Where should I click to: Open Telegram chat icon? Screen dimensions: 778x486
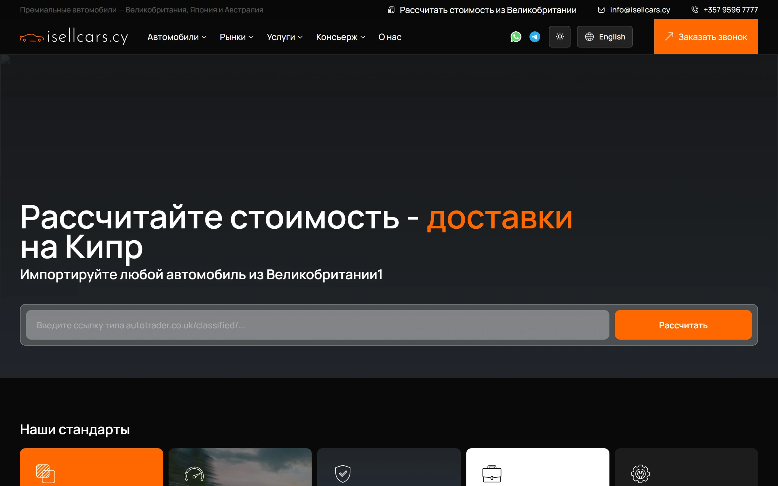pos(535,37)
